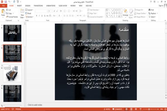The width and height of the screenshot is (167, 111).
Task: Activate the Format Painter brush
Action: tap(7, 17)
